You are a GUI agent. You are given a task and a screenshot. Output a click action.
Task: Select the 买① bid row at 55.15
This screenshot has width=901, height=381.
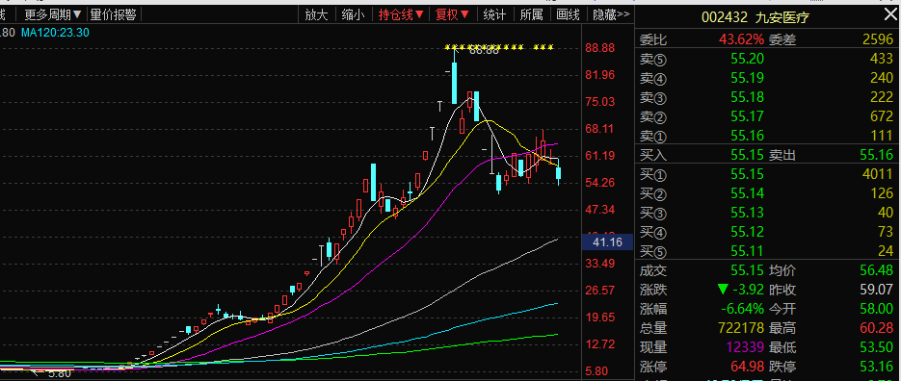click(x=767, y=174)
